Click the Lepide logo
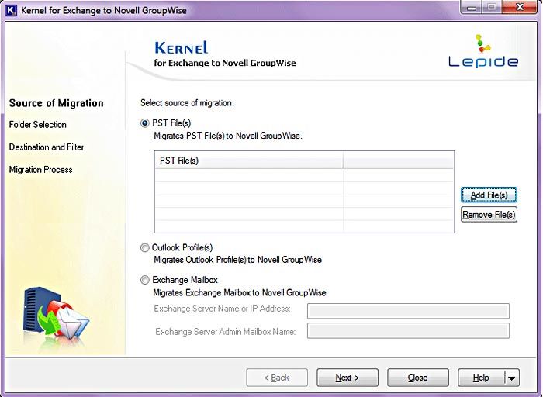 (483, 51)
